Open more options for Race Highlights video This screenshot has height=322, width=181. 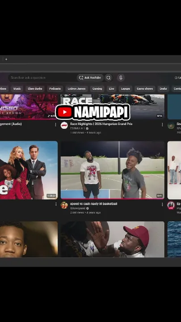pyautogui.click(x=162, y=125)
